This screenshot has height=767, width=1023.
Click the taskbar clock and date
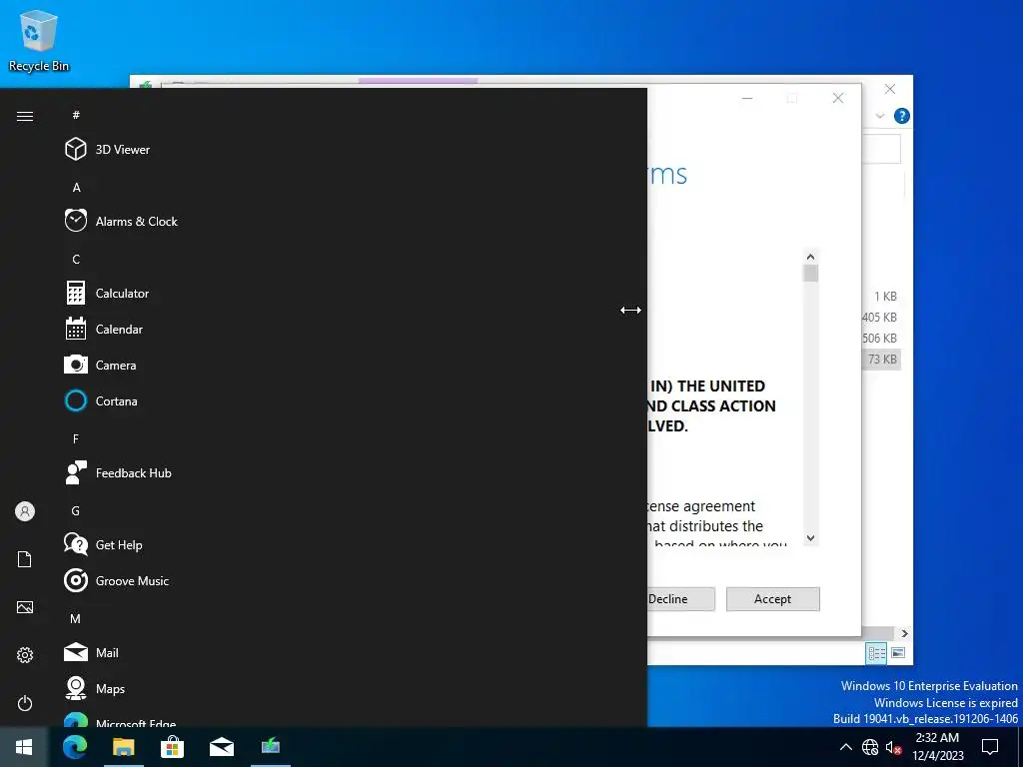[937, 747]
